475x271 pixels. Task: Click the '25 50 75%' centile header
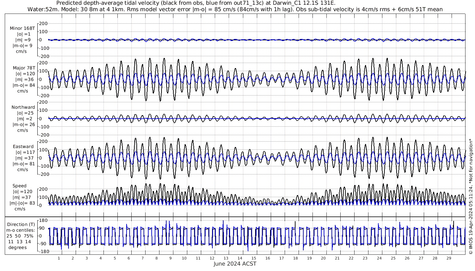click(20, 236)
